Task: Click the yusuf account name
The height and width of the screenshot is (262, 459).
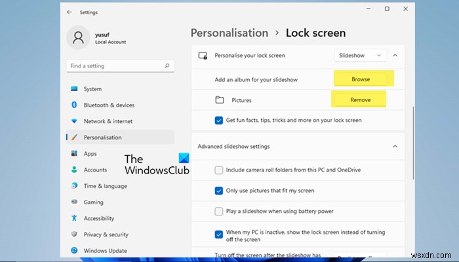Action: pos(102,35)
